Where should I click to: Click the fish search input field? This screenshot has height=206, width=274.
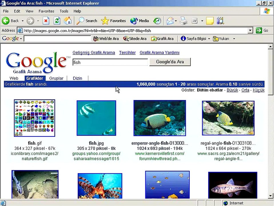[x=110, y=62]
